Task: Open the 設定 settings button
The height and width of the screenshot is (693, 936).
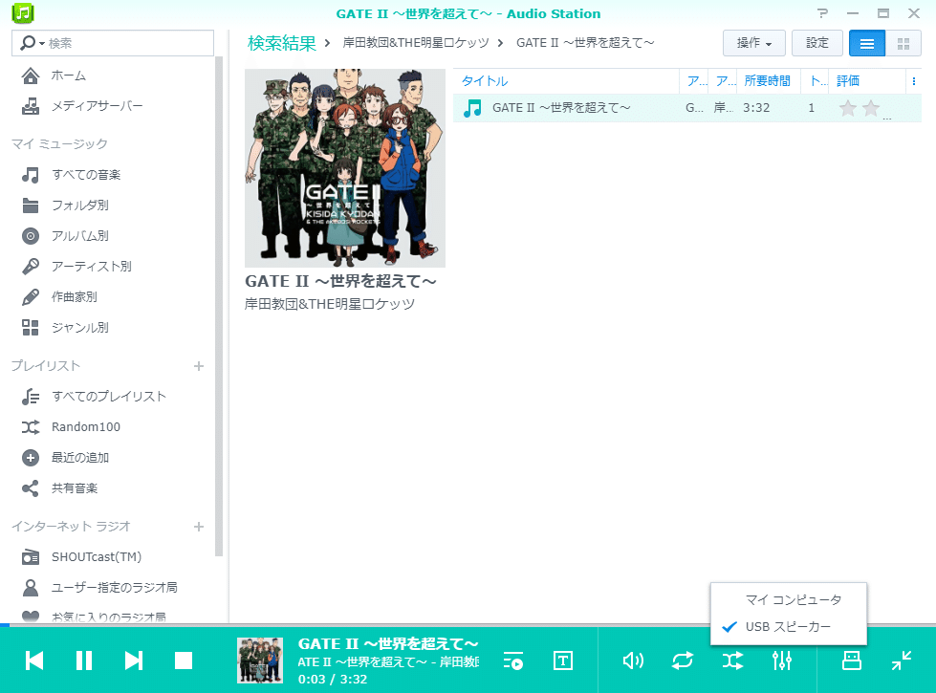Action: [817, 43]
